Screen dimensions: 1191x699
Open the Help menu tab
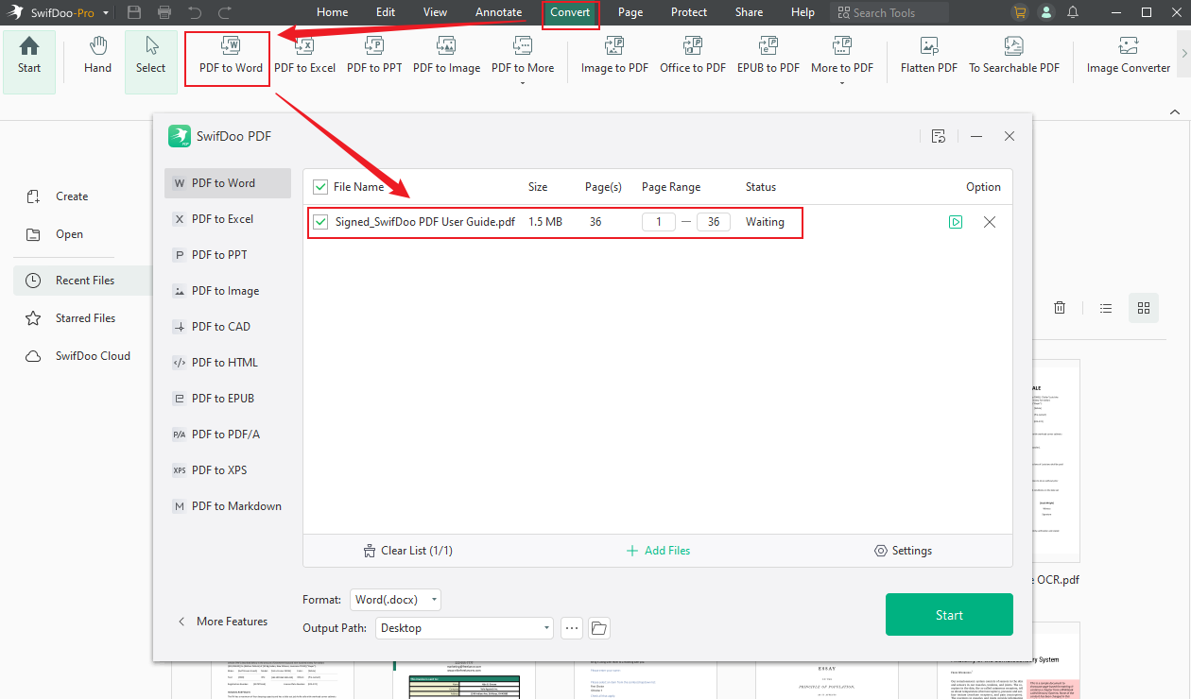(x=803, y=12)
